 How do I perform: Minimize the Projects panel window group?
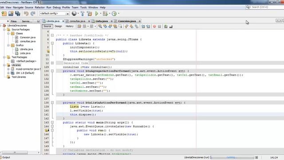click(38, 21)
